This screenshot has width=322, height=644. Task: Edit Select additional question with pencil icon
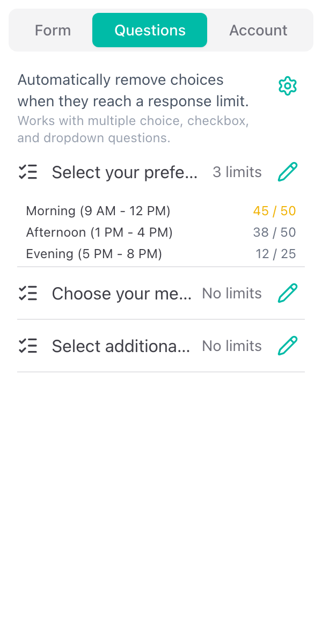(x=288, y=346)
